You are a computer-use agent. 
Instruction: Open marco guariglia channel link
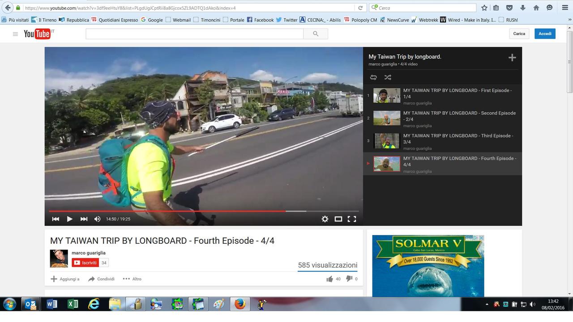(89, 253)
